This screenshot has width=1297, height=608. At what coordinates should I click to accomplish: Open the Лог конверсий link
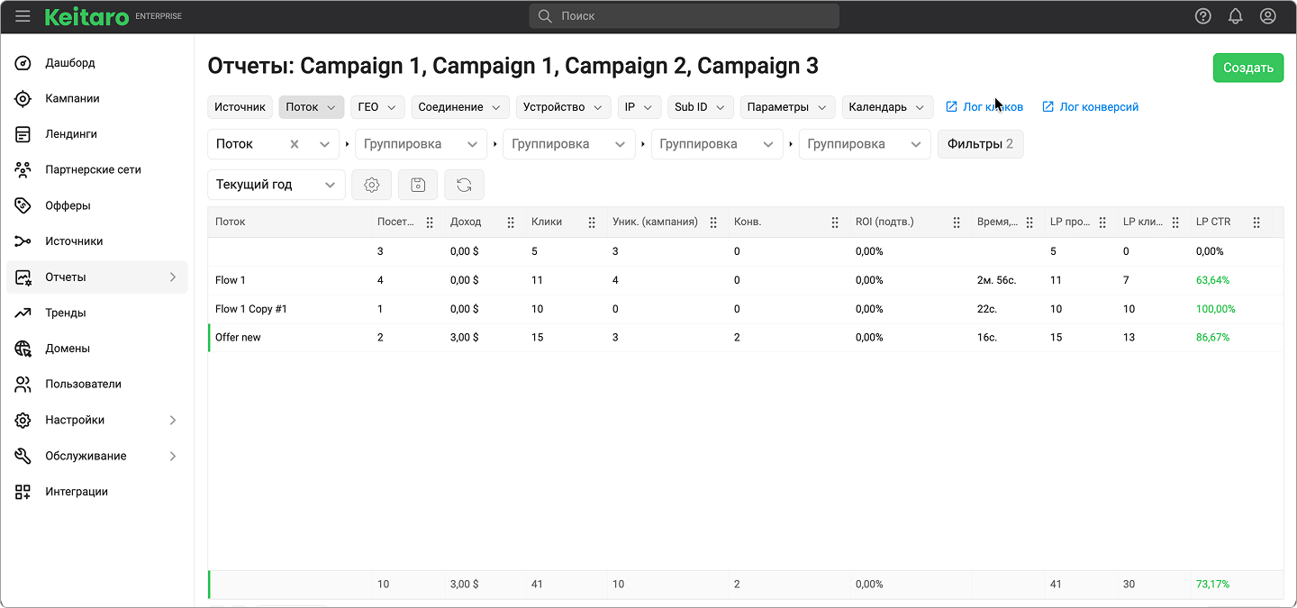pyautogui.click(x=1098, y=107)
